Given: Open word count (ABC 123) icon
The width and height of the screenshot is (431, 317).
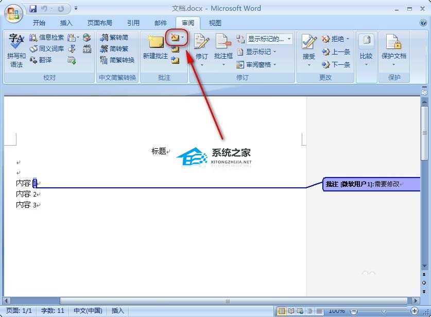Looking at the screenshot, I should coord(87,49).
